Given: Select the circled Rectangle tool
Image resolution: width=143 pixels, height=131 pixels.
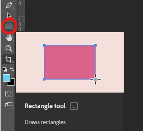Looking at the screenshot, I should pyautogui.click(x=9, y=26).
